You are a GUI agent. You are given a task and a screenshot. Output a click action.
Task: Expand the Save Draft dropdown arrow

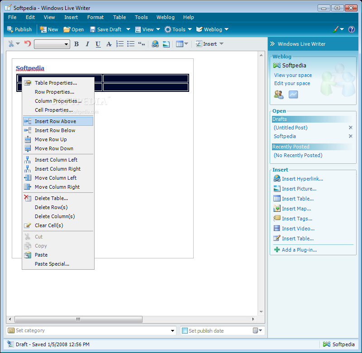128,29
